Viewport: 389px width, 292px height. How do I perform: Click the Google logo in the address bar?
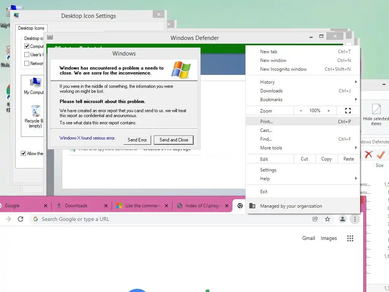36,219
